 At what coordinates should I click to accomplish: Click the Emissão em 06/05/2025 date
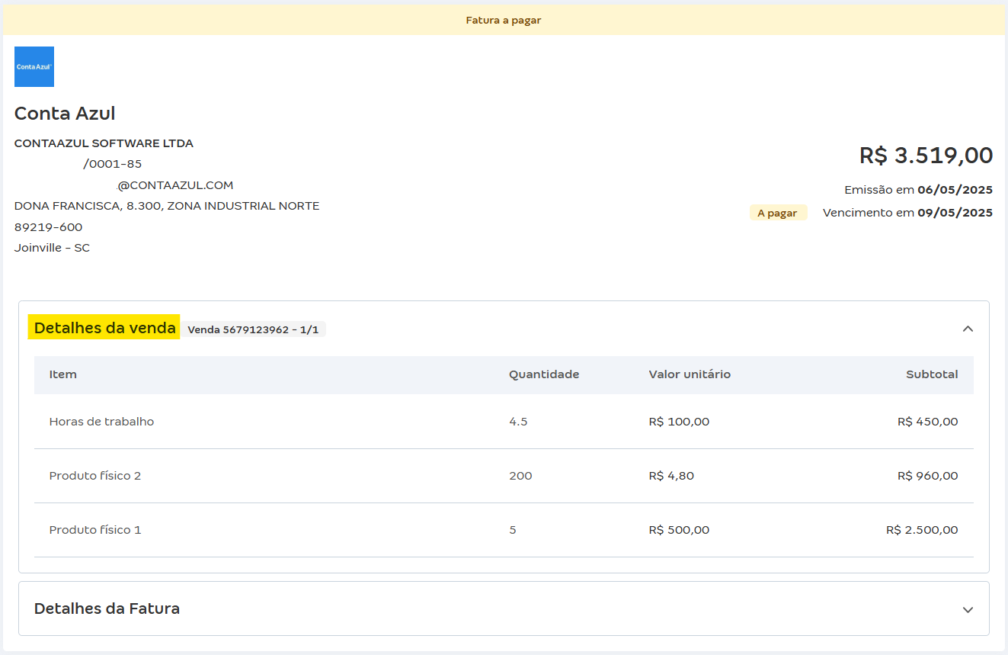pyautogui.click(x=918, y=190)
